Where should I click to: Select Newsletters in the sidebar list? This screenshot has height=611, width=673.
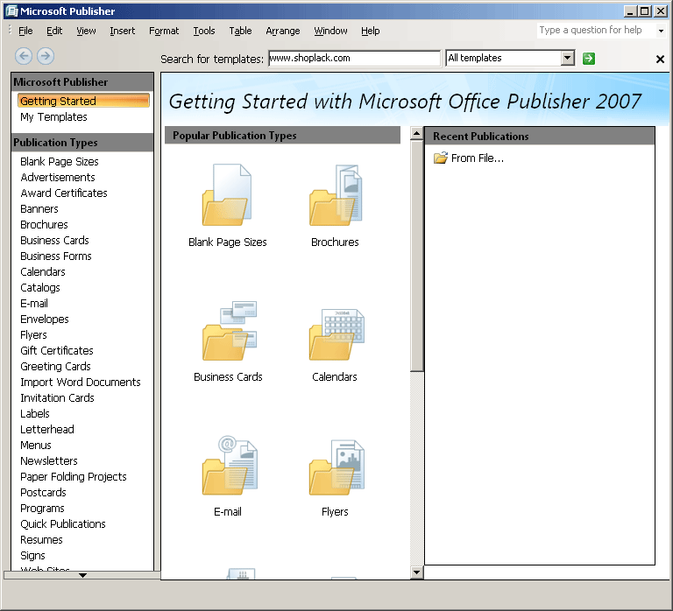[48, 461]
